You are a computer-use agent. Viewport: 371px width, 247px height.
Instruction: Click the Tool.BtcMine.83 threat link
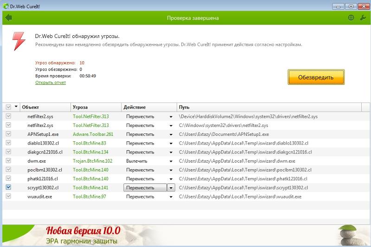point(90,143)
